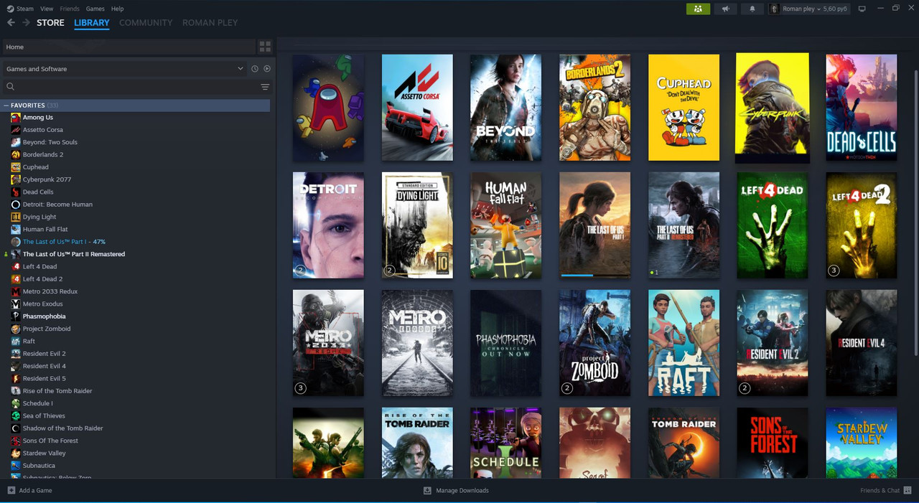Open the ROMAN PLEY profile tab
Viewport: 919px width, 503px height.
(210, 23)
